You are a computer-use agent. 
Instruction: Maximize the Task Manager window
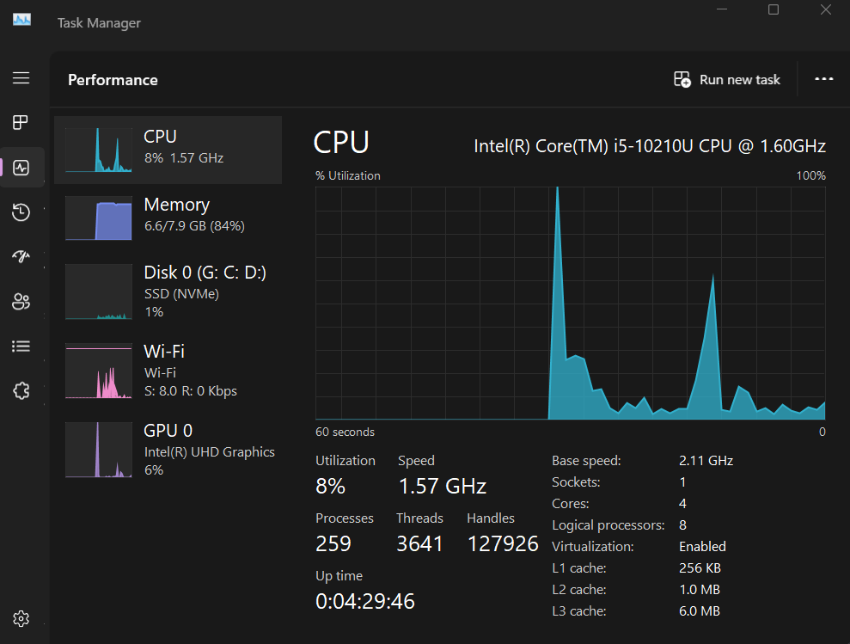click(x=774, y=9)
